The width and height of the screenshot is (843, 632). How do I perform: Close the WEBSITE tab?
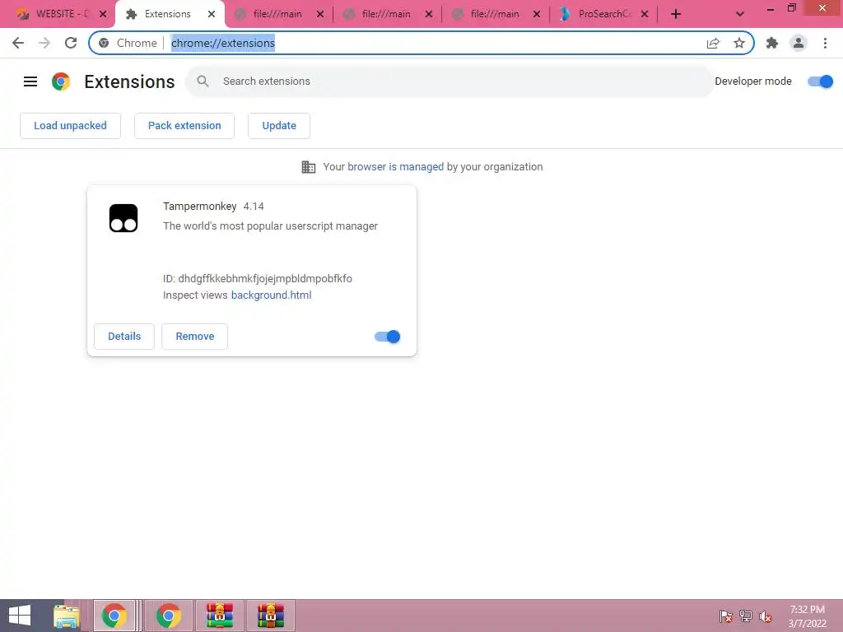[x=103, y=14]
